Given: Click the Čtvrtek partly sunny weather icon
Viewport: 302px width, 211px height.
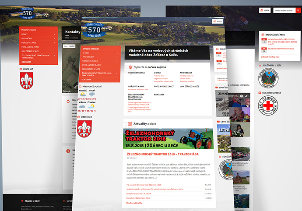Looking at the screenshot, I should (x=91, y=106).
